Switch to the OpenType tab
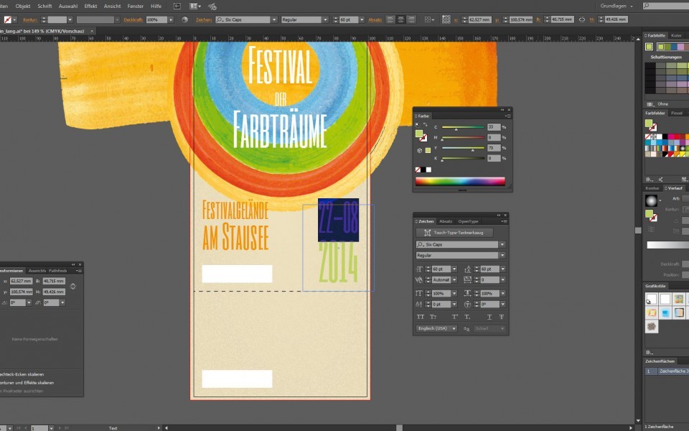The width and height of the screenshot is (689, 431). pos(468,221)
